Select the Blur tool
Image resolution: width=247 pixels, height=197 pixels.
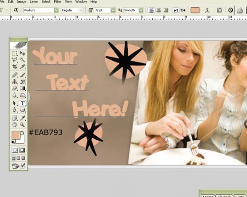[x=14, y=95]
